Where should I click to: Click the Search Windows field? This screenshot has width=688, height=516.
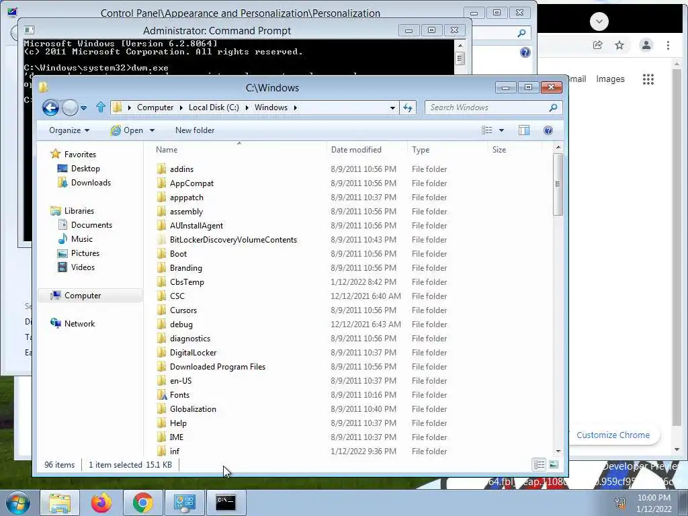[486, 107]
